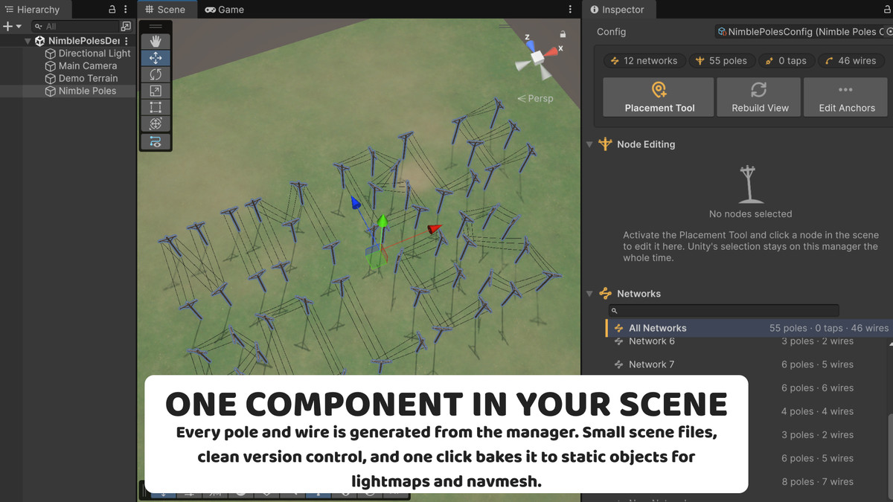Click the Hierarchy create plus button

click(x=7, y=26)
